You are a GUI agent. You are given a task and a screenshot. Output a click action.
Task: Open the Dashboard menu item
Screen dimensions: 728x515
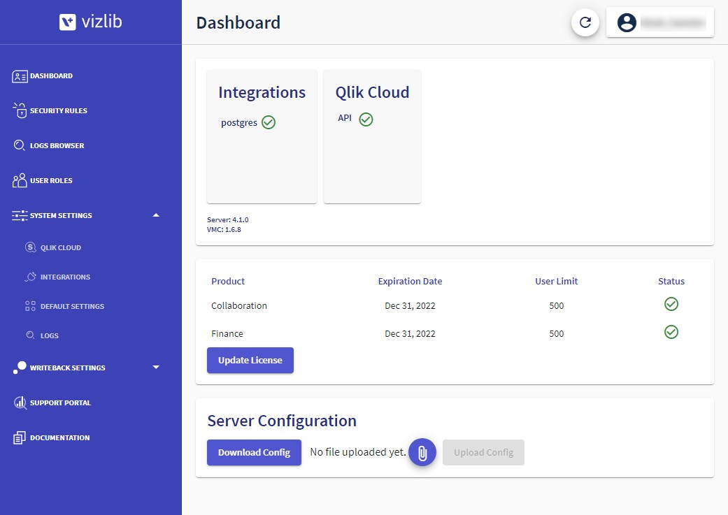tap(51, 76)
